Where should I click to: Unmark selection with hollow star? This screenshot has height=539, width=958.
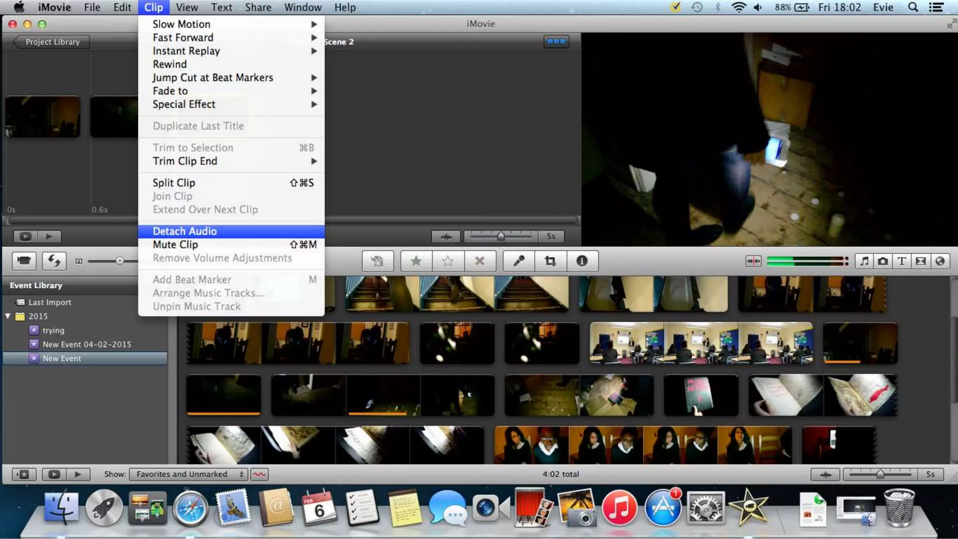448,261
